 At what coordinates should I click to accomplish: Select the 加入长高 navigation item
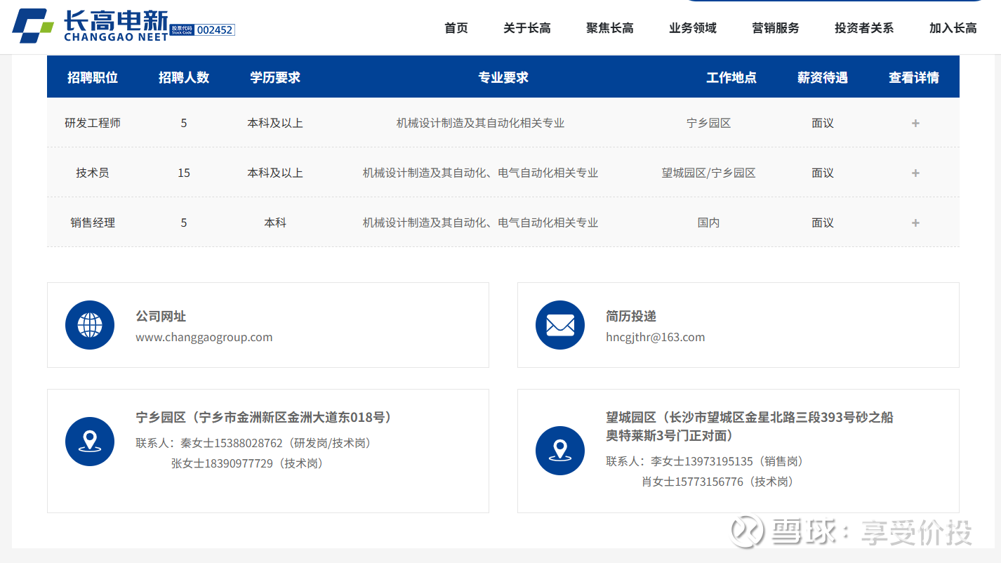coord(953,28)
